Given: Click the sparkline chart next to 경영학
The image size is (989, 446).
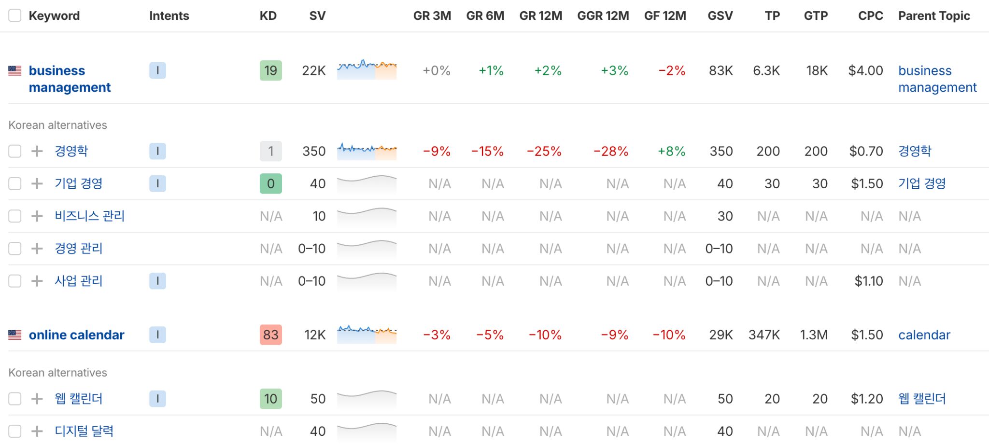Looking at the screenshot, I should [367, 151].
